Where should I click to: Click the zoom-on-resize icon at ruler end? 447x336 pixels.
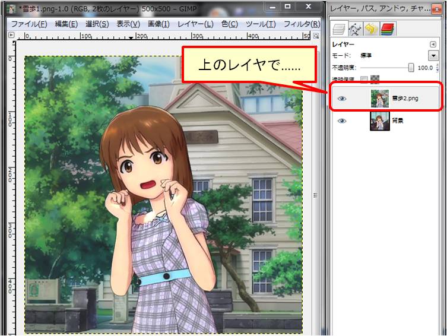(x=316, y=36)
